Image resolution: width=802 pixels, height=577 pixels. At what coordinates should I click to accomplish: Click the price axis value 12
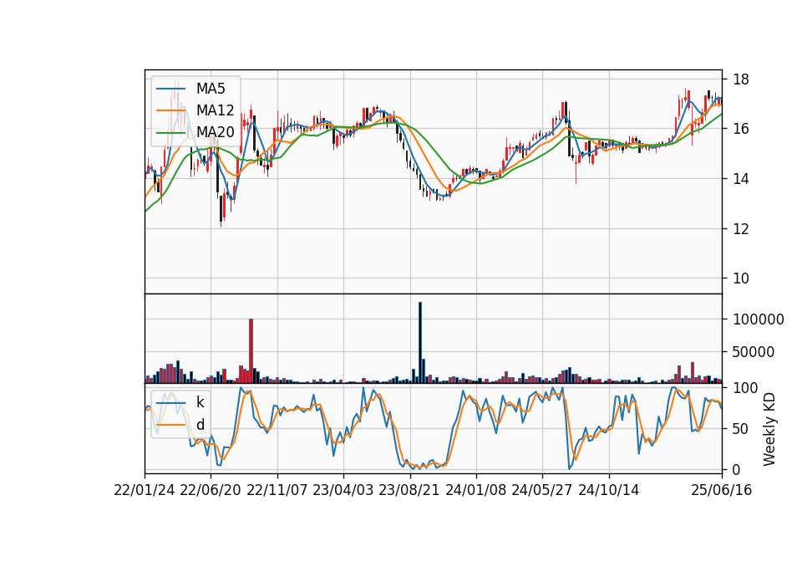click(741, 229)
